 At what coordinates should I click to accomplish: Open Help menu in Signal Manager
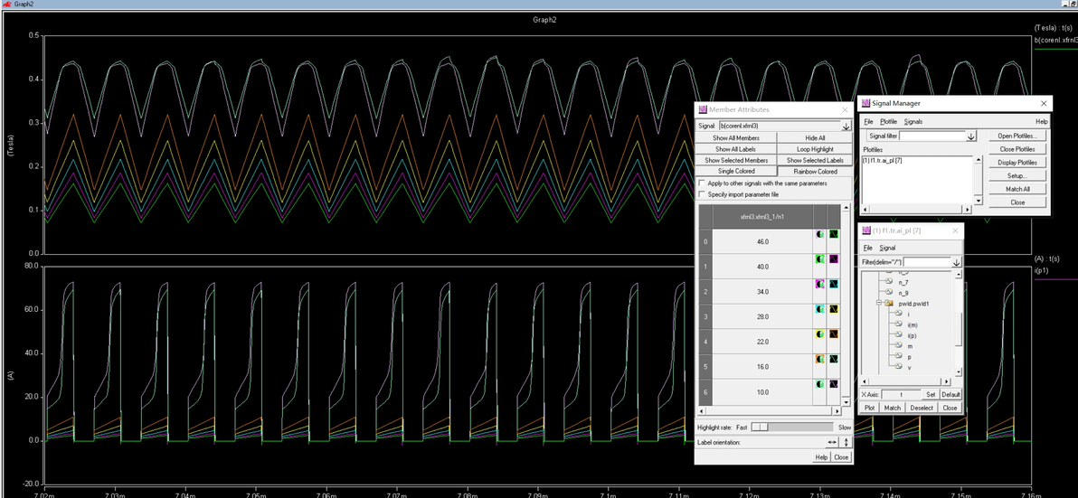click(x=1042, y=122)
